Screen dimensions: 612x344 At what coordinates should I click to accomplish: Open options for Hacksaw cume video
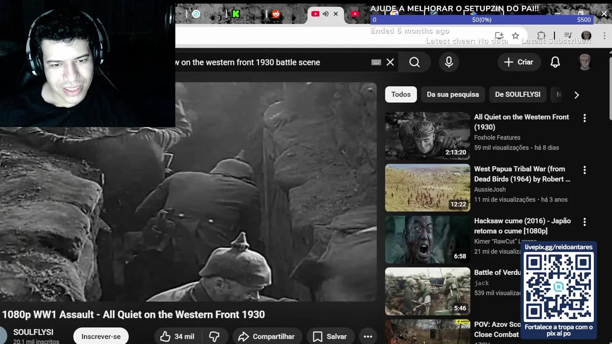(584, 222)
